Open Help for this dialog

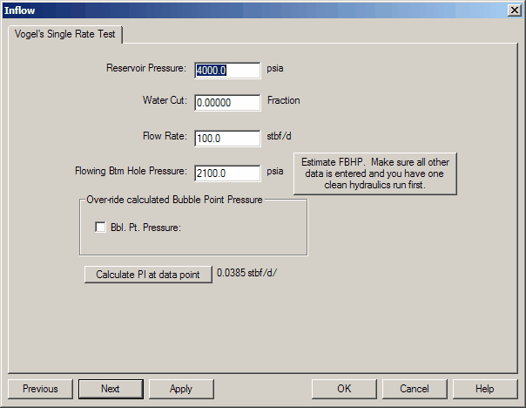[x=485, y=389]
